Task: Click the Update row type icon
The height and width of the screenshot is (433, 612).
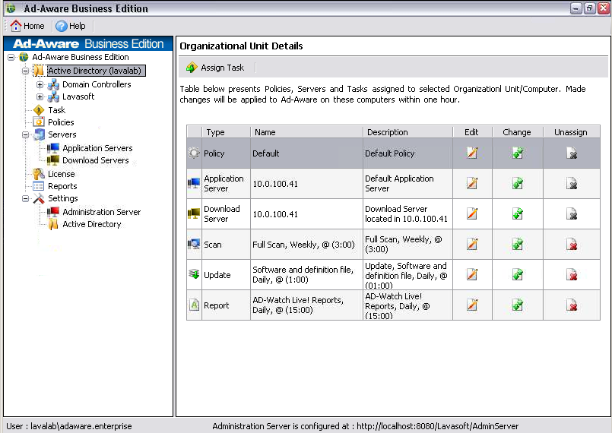Action: click(194, 273)
